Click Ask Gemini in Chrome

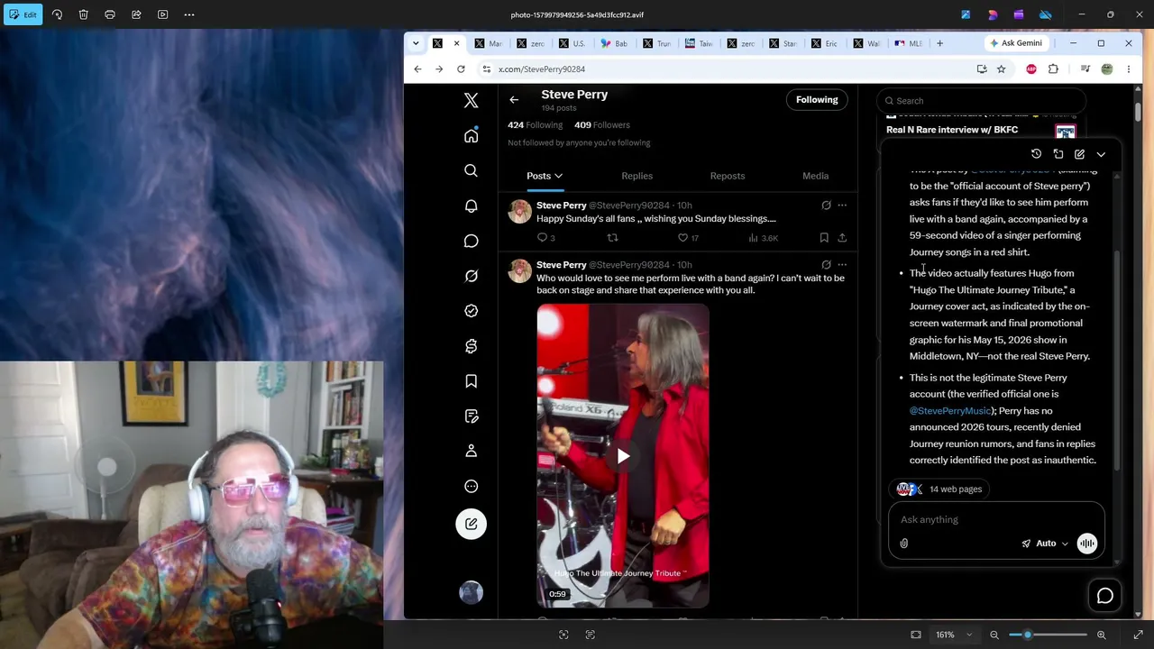point(1015,43)
